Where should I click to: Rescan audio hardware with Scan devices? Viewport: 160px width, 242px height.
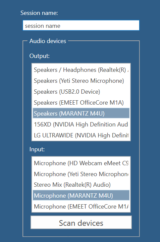81,222
